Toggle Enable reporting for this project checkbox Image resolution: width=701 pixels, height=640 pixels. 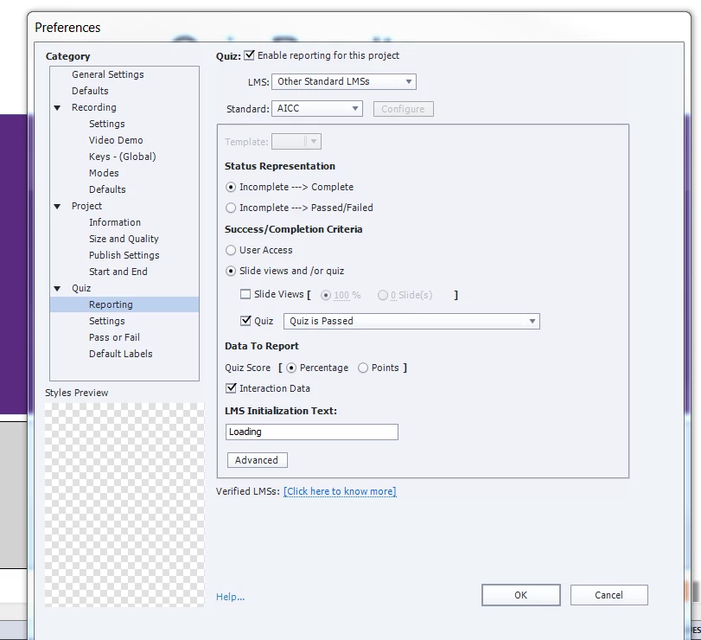250,55
